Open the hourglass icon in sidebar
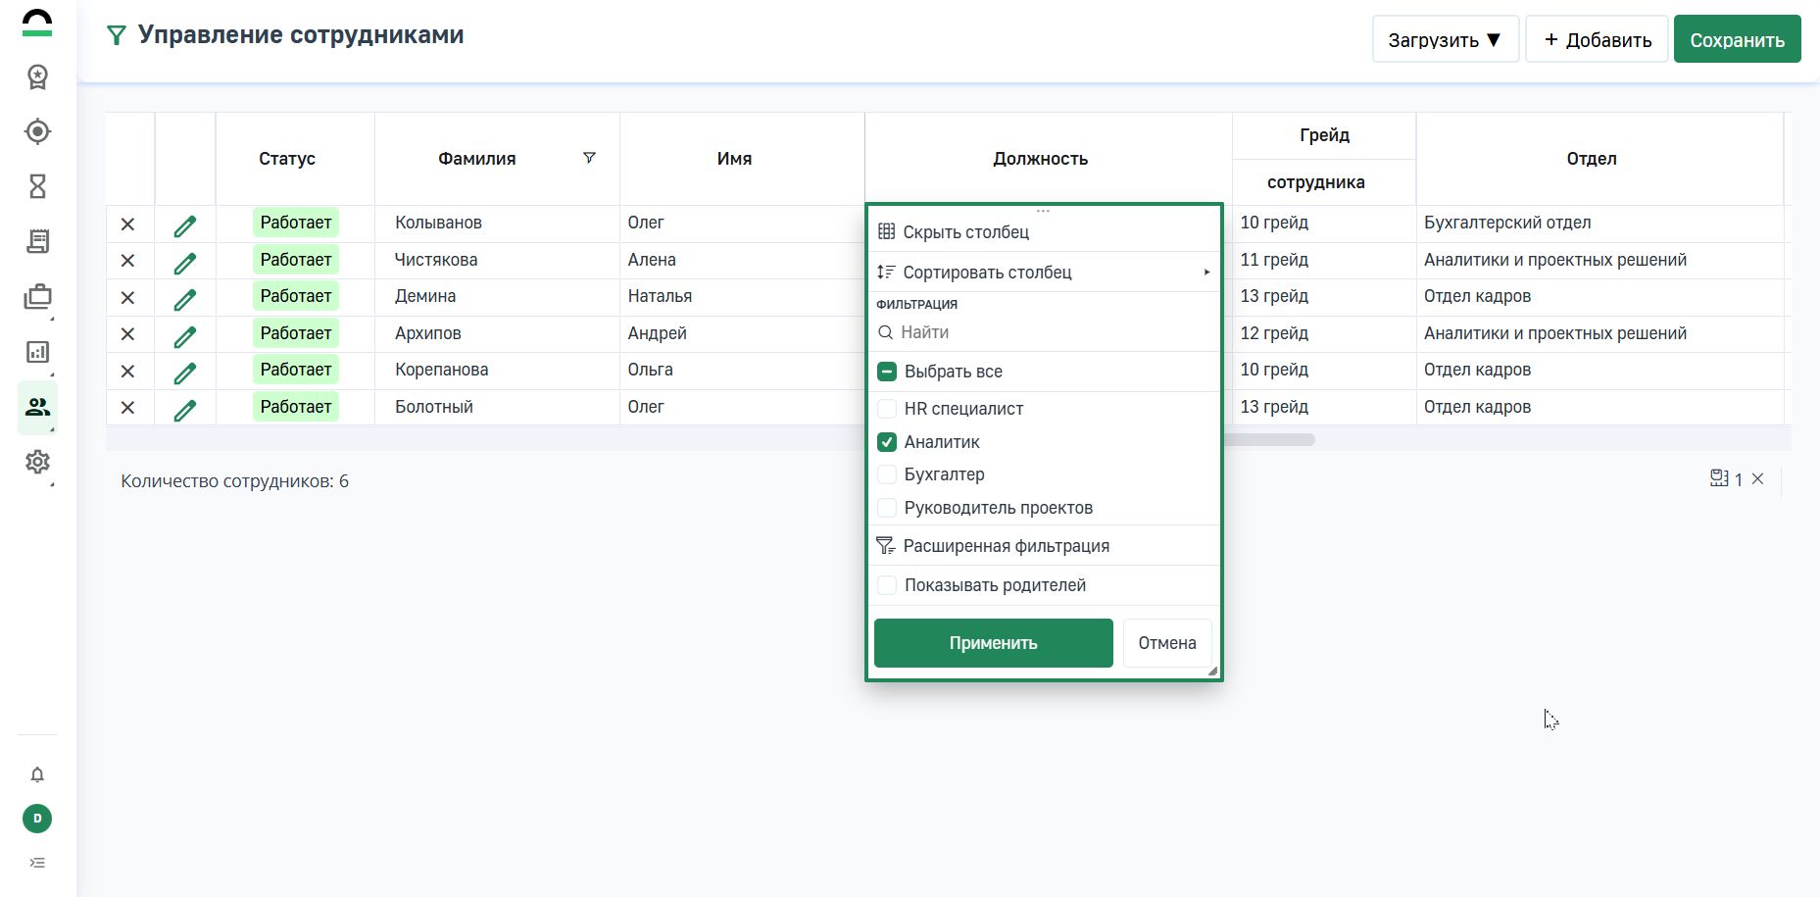Image resolution: width=1820 pixels, height=897 pixels. pyautogui.click(x=37, y=186)
